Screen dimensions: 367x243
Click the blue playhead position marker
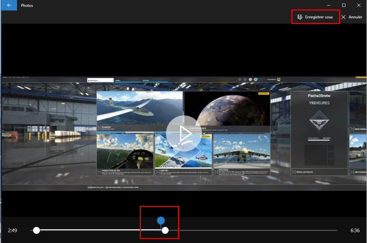tap(161, 220)
